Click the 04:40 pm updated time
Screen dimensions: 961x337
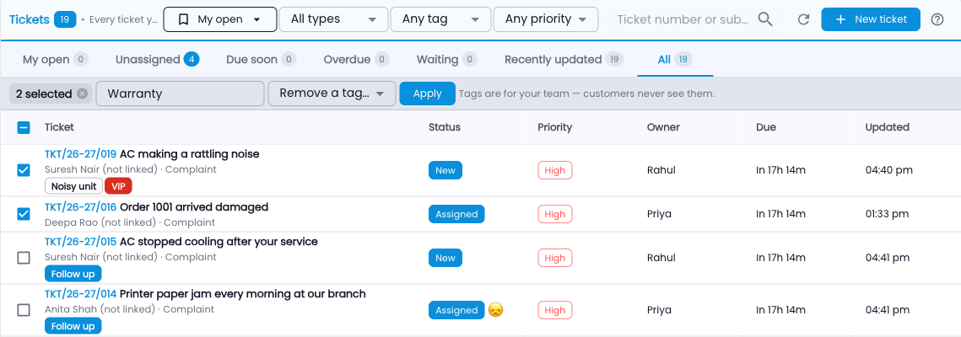tap(888, 170)
